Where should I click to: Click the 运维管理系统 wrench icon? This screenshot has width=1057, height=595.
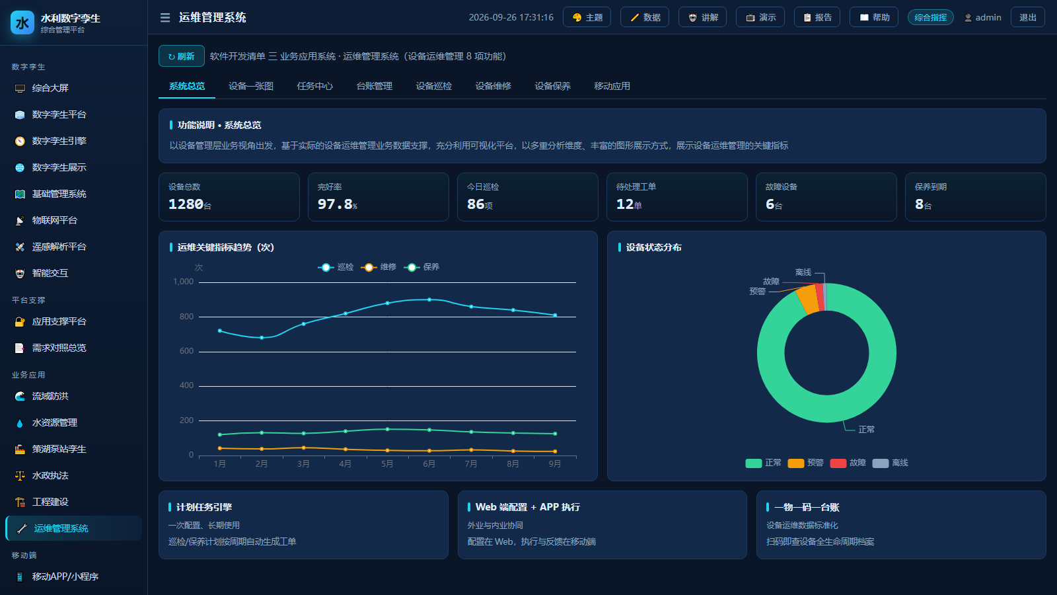click(22, 529)
